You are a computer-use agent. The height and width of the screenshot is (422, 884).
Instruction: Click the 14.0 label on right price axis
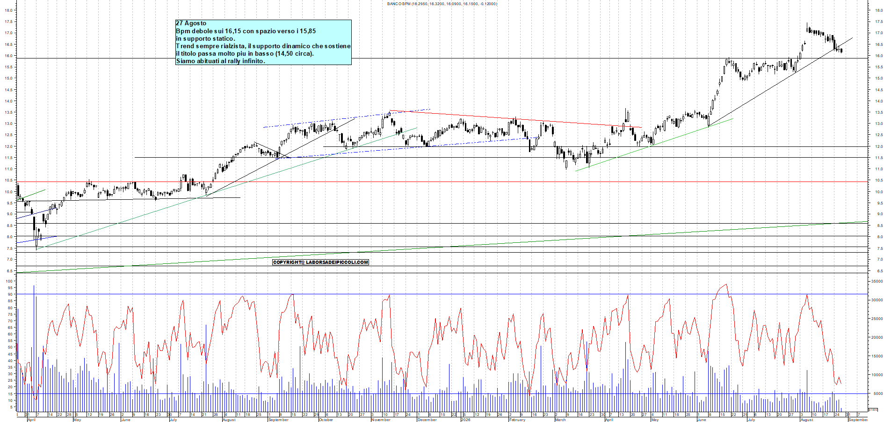879,101
